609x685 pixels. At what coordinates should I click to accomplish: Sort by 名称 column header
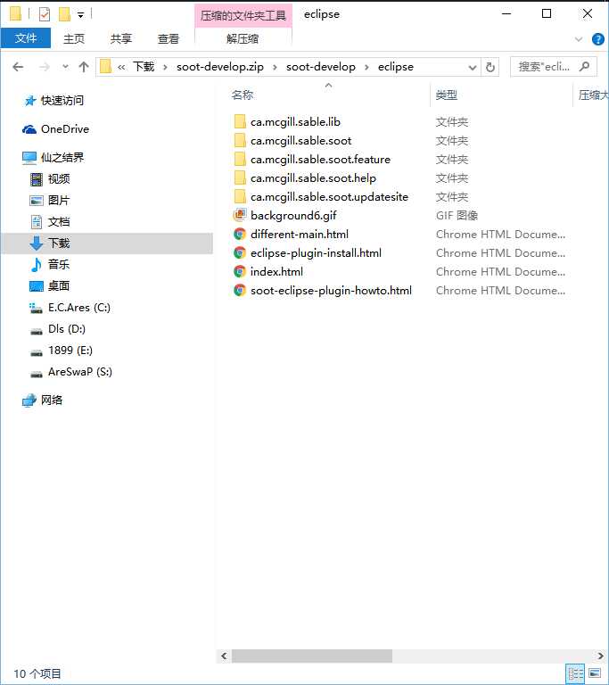[243, 95]
